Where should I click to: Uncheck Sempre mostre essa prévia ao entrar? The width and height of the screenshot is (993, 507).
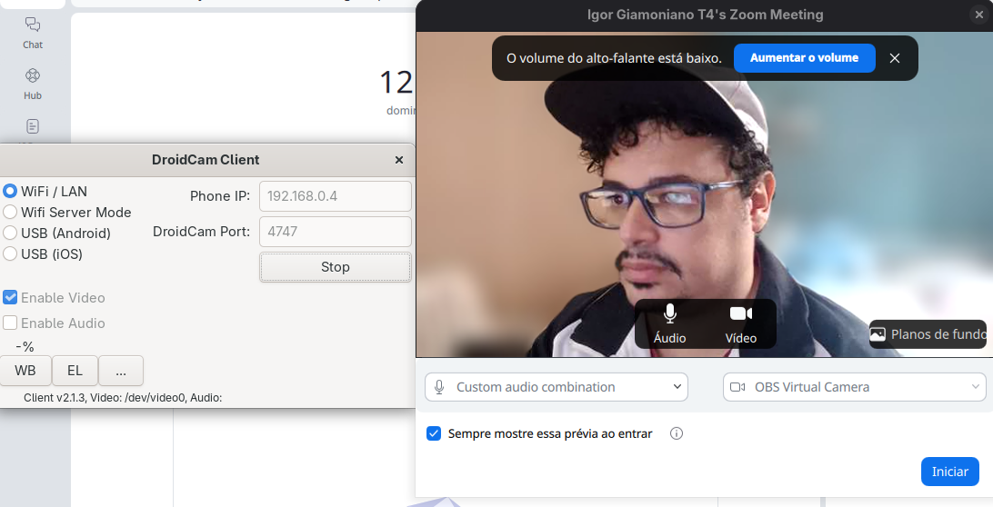click(x=434, y=433)
